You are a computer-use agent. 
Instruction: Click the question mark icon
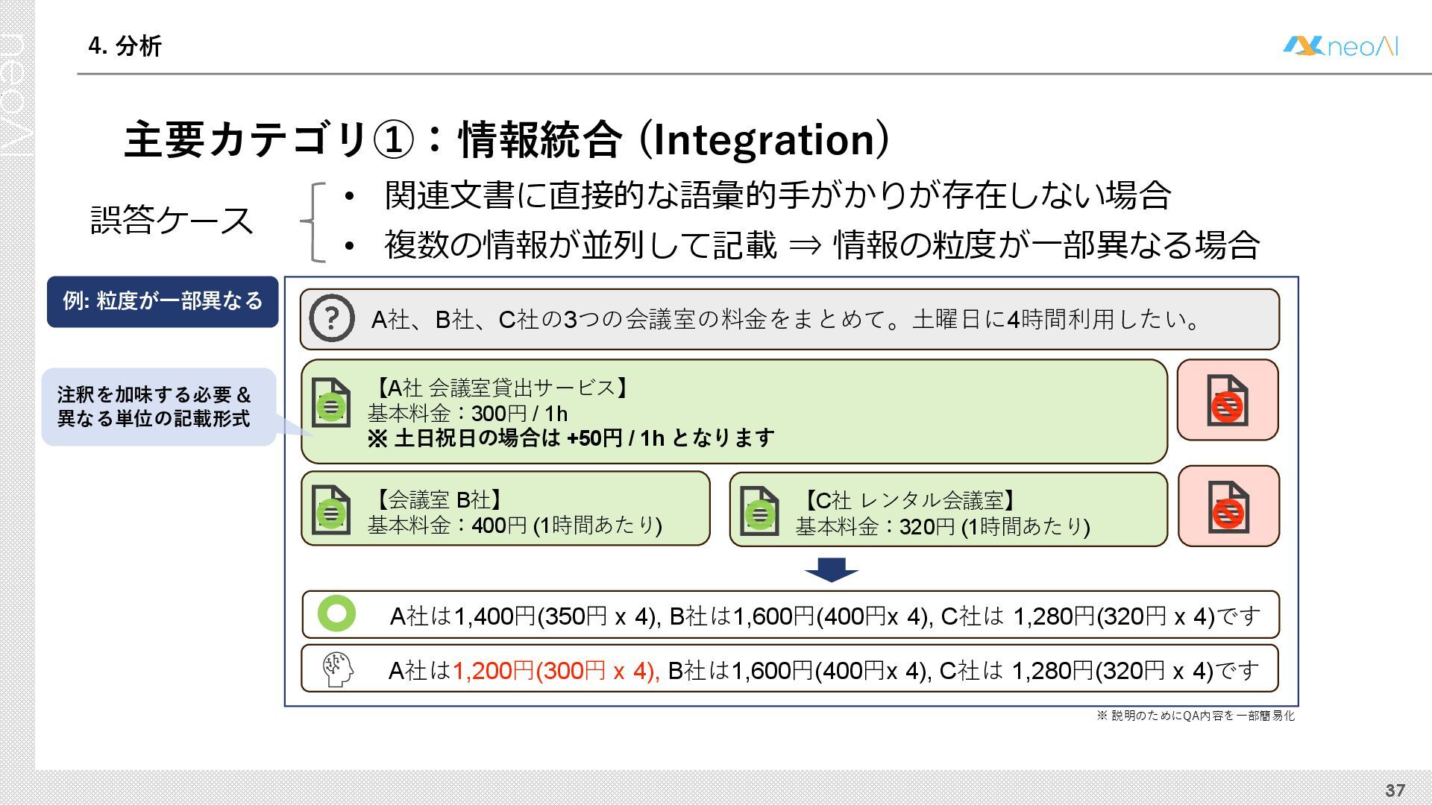(x=331, y=319)
